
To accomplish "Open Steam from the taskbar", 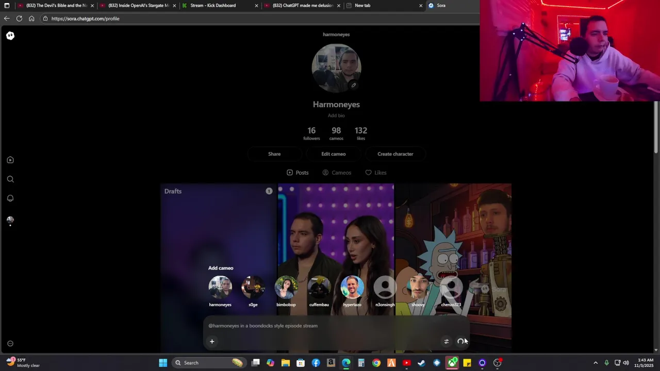I will 422,363.
